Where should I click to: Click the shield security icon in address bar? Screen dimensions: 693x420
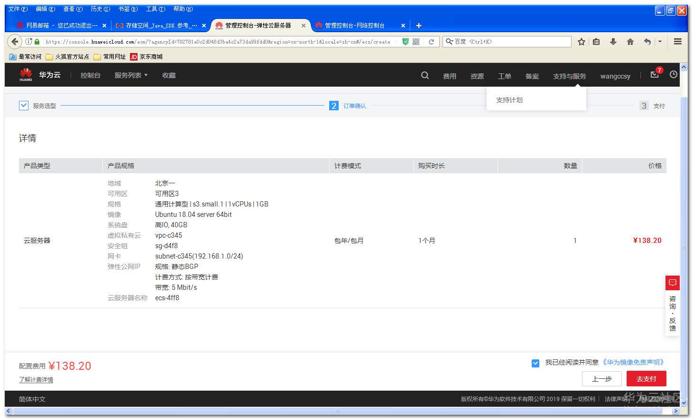(x=406, y=42)
